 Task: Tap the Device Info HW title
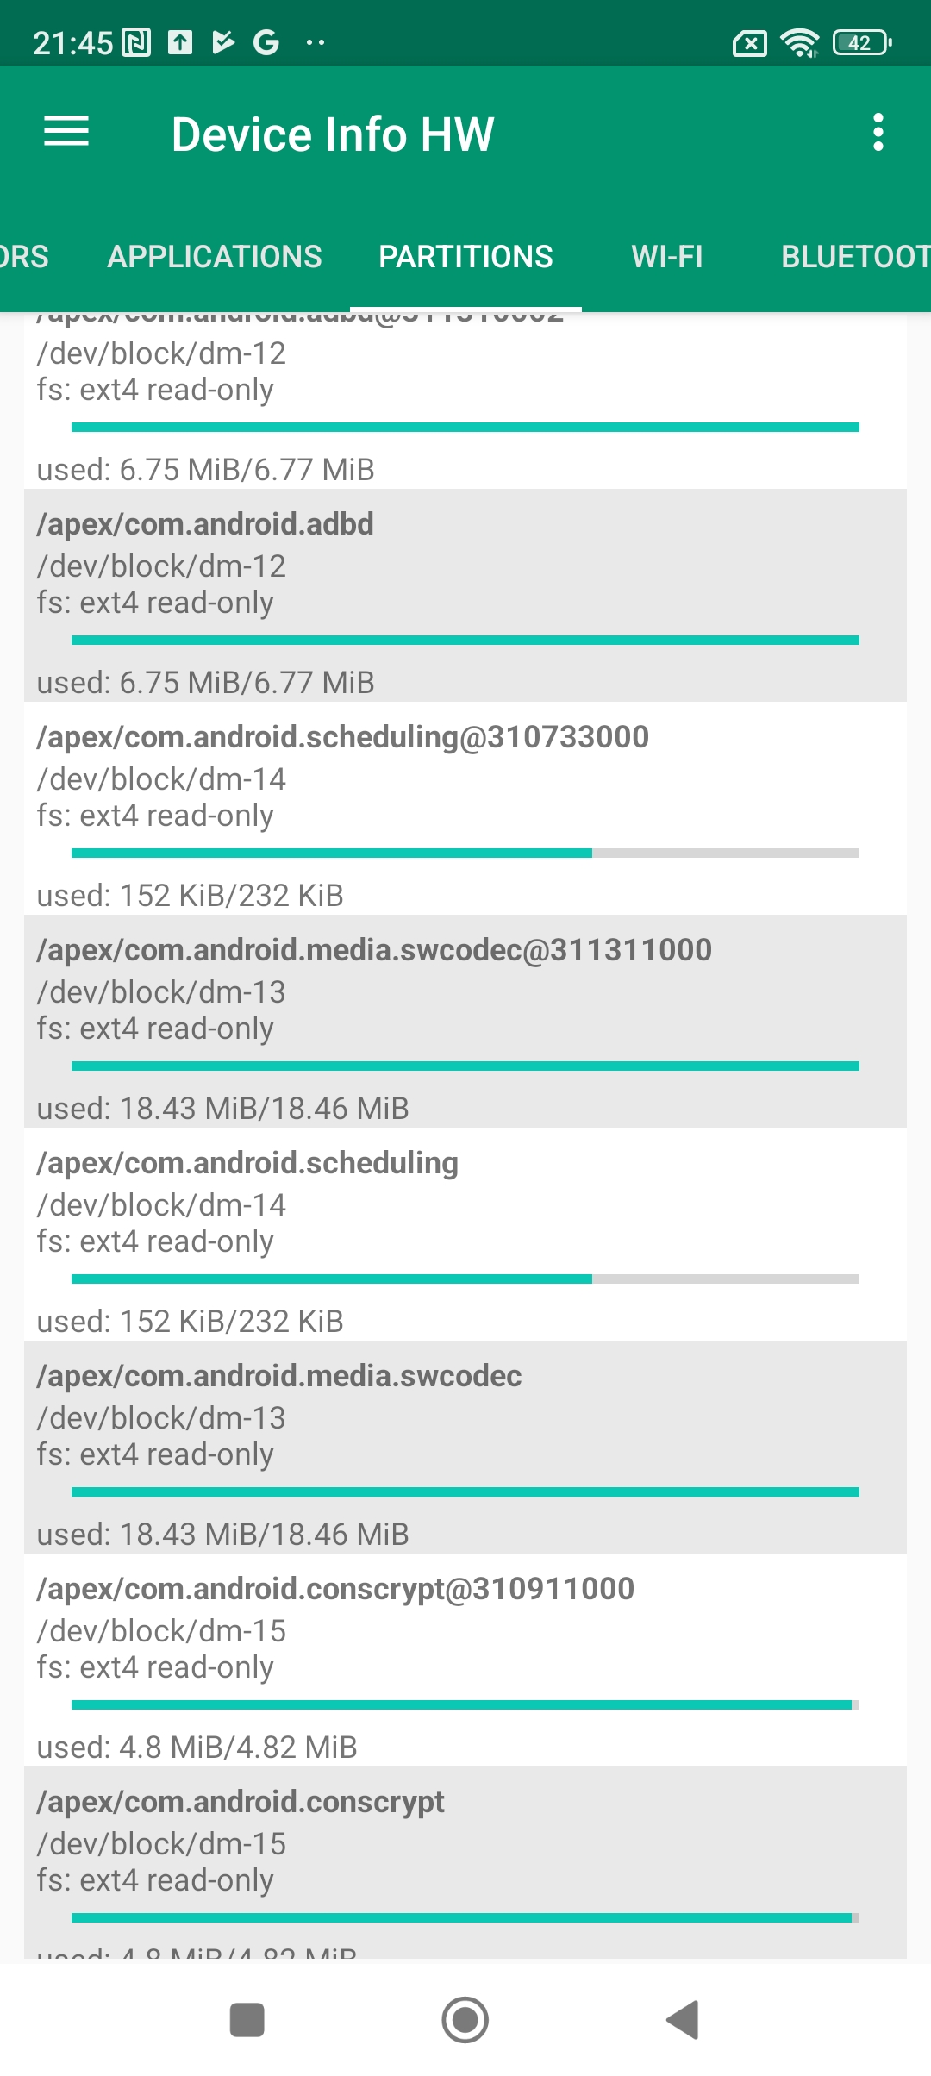tap(333, 134)
